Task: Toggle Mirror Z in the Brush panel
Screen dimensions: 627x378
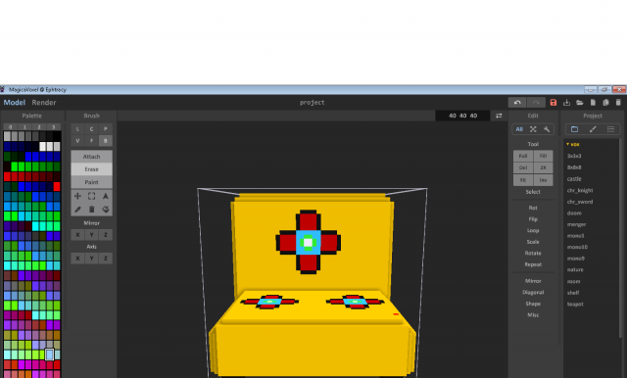Action: tap(106, 235)
